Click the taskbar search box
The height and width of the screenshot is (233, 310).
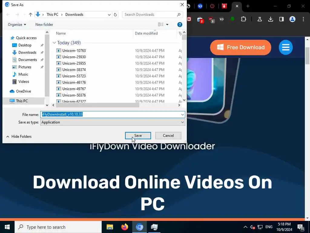[x=58, y=227]
